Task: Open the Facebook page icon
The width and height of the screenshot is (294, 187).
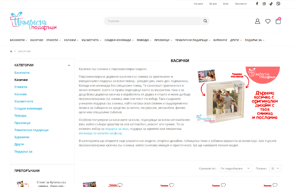Action: [257, 4]
